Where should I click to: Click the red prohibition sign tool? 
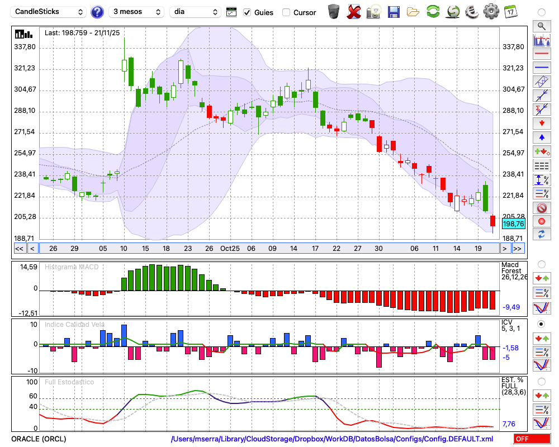coord(541,208)
